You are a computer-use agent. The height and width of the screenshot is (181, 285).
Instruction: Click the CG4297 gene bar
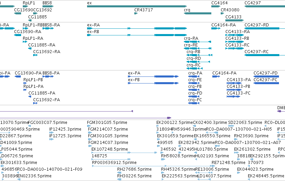[265, 6]
